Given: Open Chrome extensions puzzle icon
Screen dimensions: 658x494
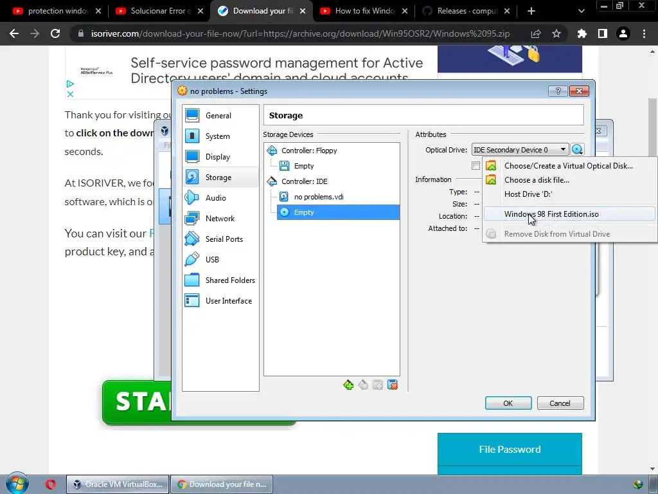Looking at the screenshot, I should click(x=582, y=33).
